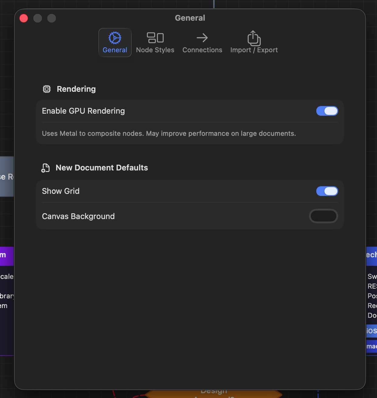Switch to the Node Styles tab label
Screen dimensions: 377x398
[x=155, y=50]
